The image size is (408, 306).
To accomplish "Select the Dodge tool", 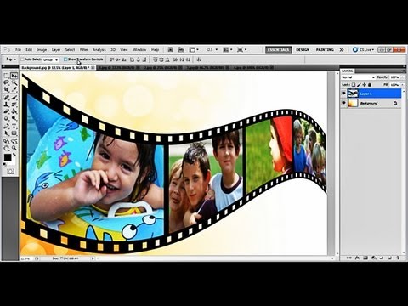I will (14, 118).
